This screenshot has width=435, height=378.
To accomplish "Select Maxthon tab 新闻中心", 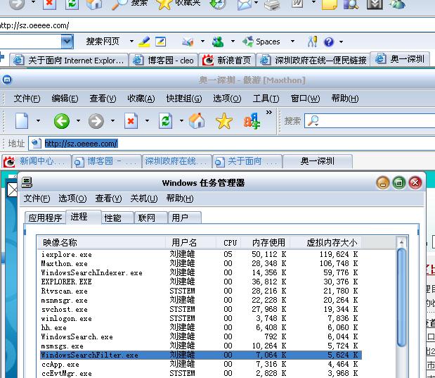I will [x=37, y=161].
